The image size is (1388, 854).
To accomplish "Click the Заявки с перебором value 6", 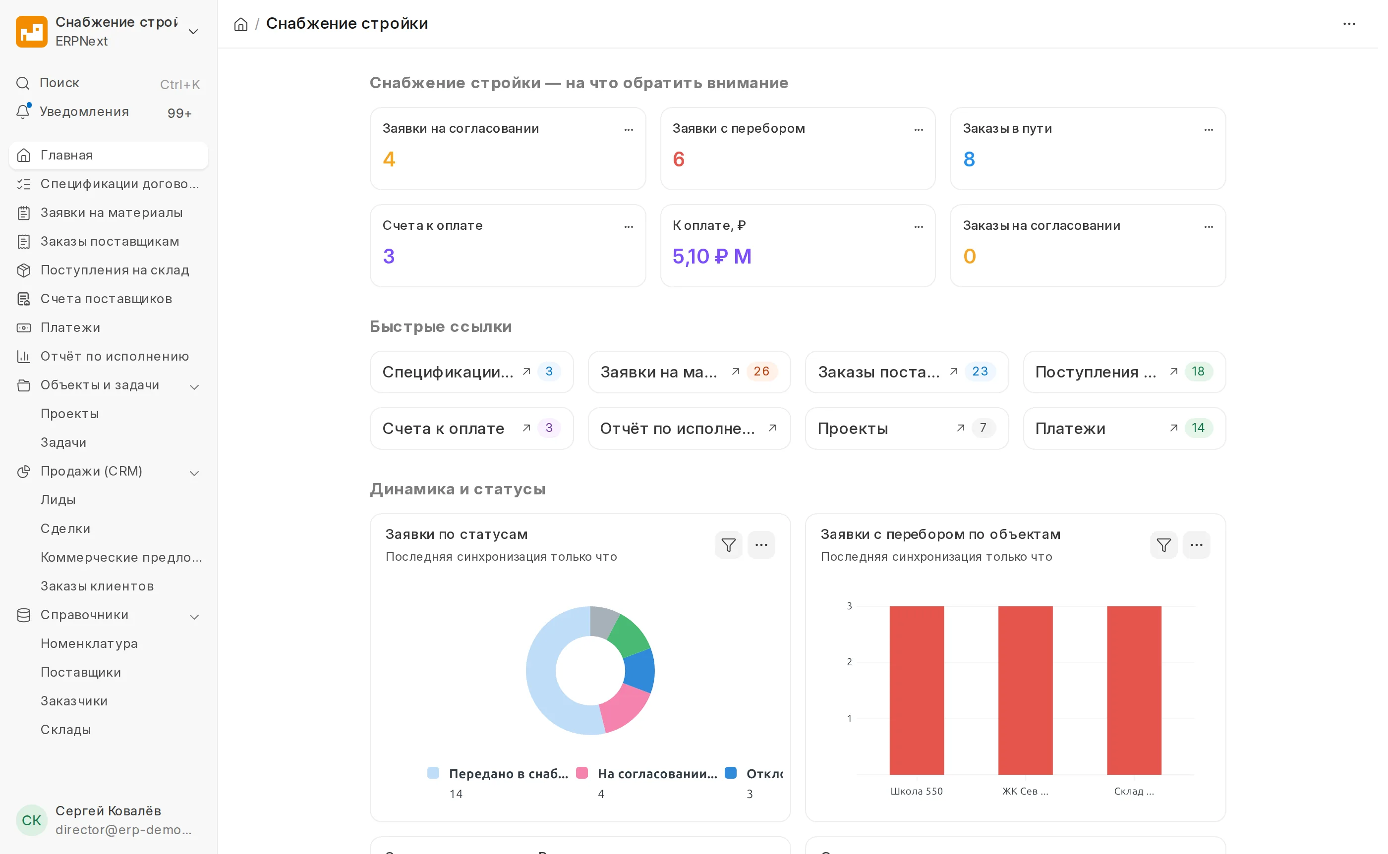I will click(683, 160).
